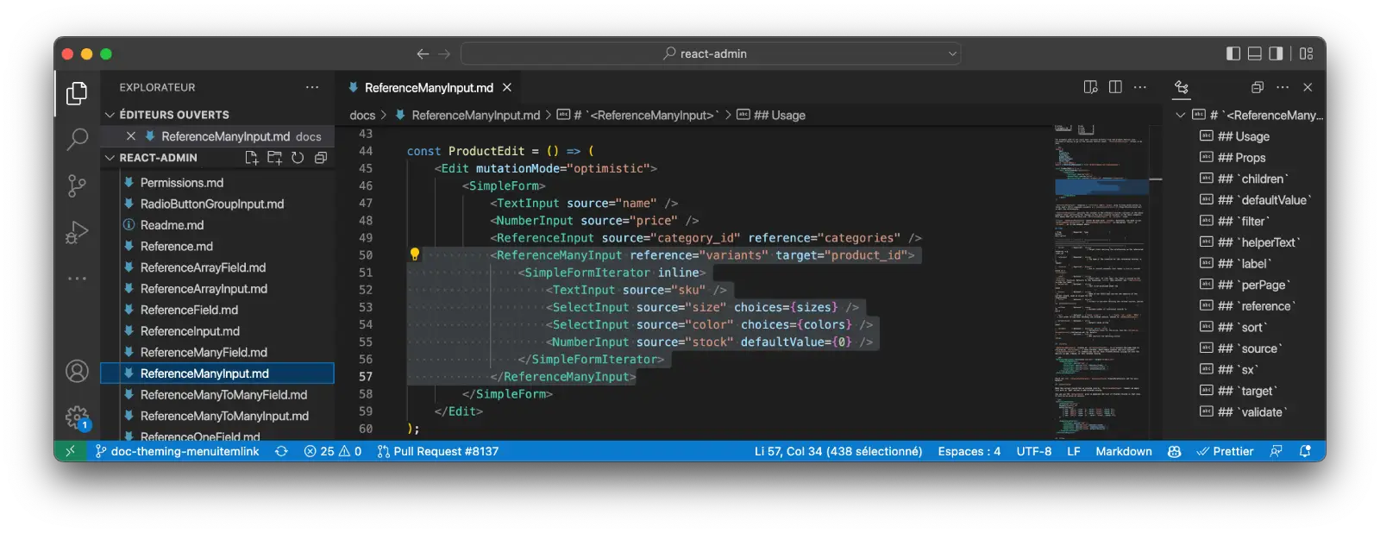Open ReferenceArrayField.md in the file tree
Viewport: 1380px width, 533px height.
click(x=203, y=267)
